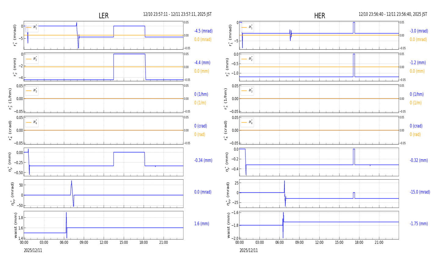431x263 pixels.
Task: Click the "HER" plot column title
Action: coord(320,16)
